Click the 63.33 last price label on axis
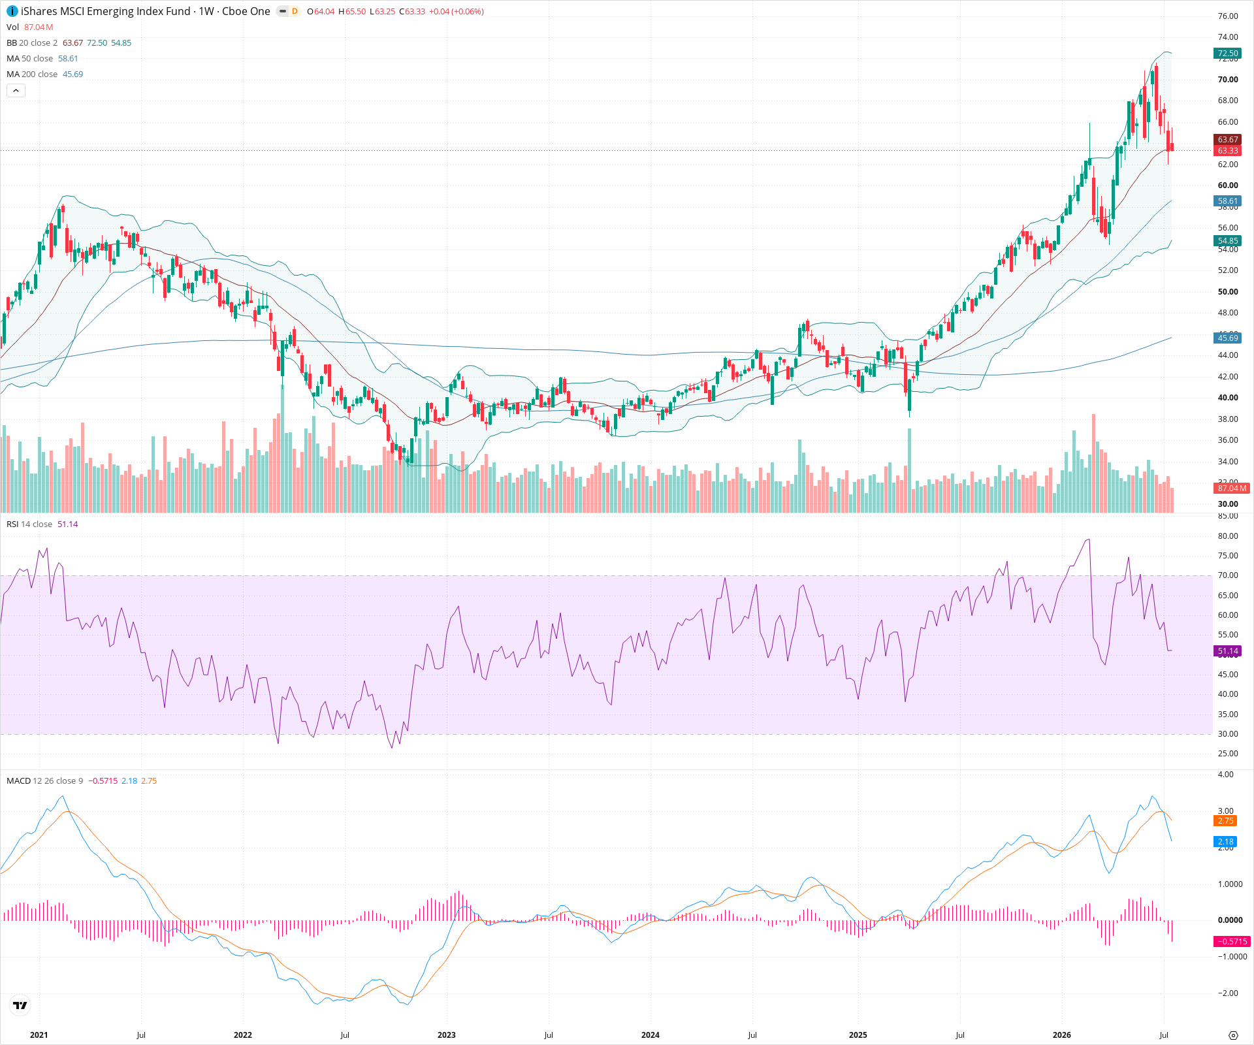Image resolution: width=1254 pixels, height=1045 pixels. [1227, 151]
